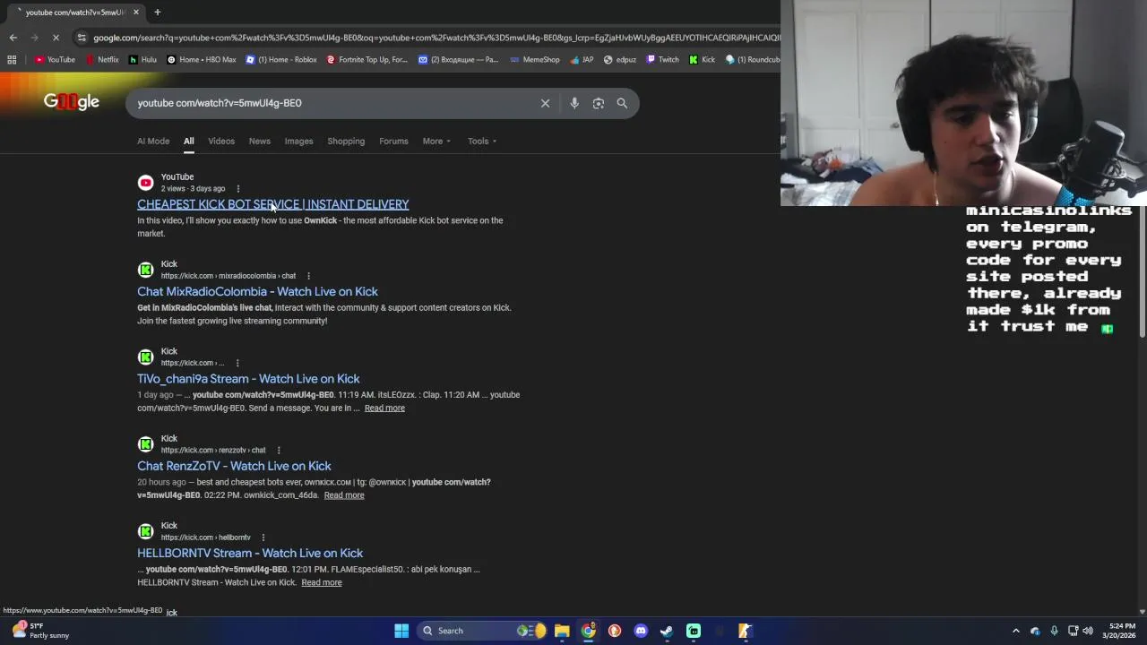Open options menu for hellborntv result
1147x645 pixels.
tap(263, 537)
